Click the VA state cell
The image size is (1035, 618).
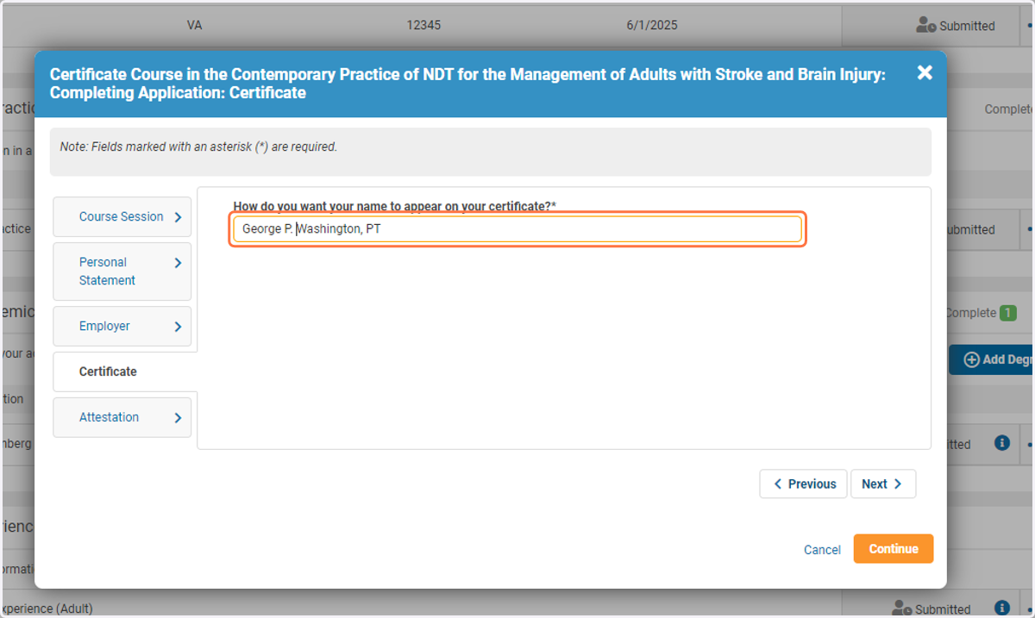coord(194,25)
